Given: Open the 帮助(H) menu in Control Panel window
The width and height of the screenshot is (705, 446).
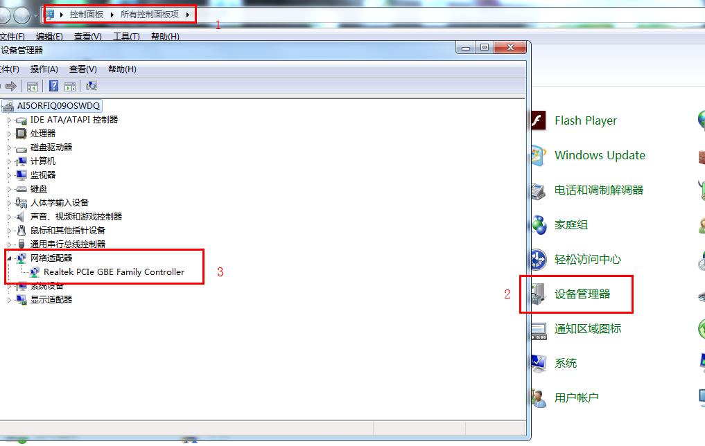Looking at the screenshot, I should tap(165, 37).
